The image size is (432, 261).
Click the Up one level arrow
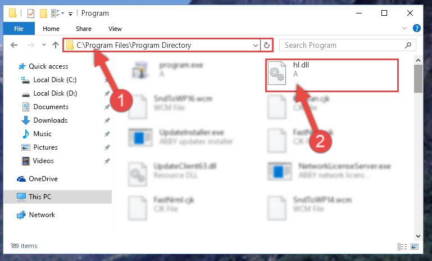point(56,45)
